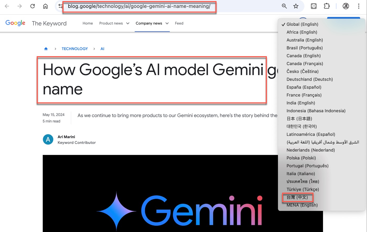367x232 pixels.
Task: Choose 日本 (日本語) option
Action: (x=321, y=119)
